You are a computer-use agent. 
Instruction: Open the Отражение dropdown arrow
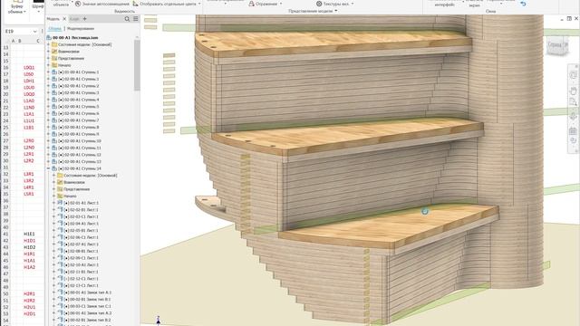pyautogui.click(x=281, y=4)
